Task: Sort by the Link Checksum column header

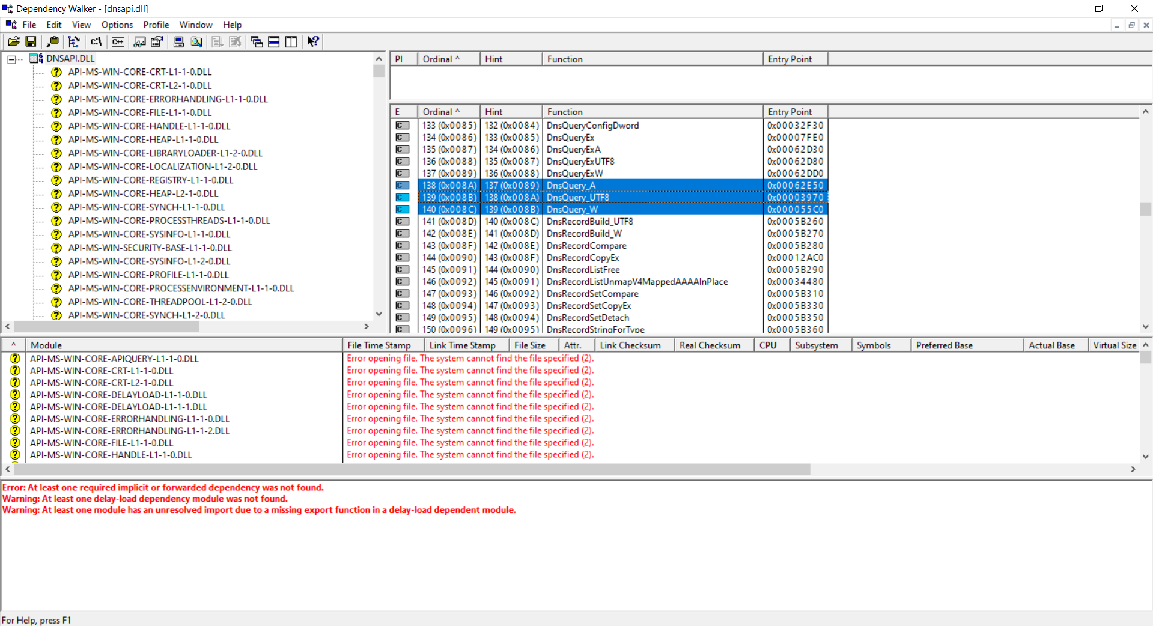Action: [634, 345]
